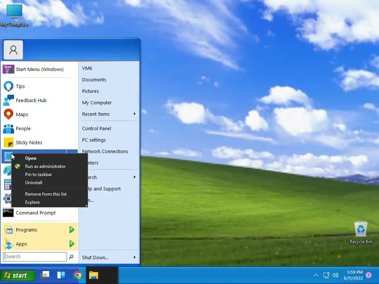The image size is (379, 284).
Task: Open the notification badge in tray
Action: click(369, 275)
